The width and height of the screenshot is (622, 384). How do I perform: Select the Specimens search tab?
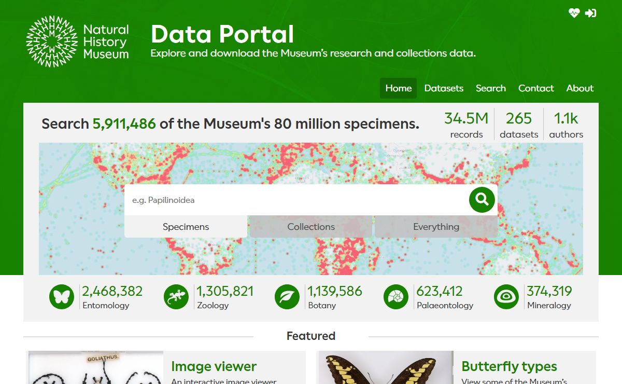(186, 227)
